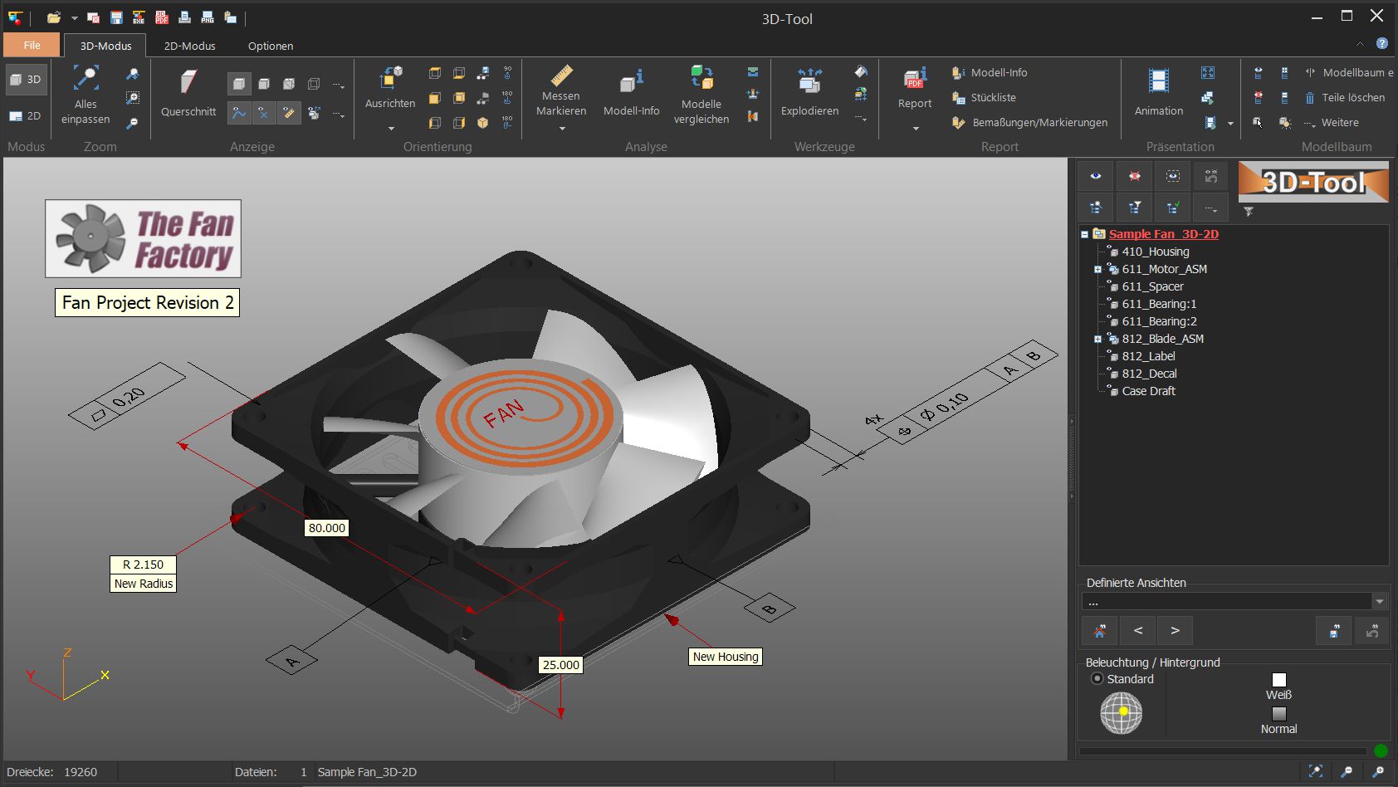Click the Modell-Info tool in the Analyse group
This screenshot has height=787, width=1398.
[x=631, y=91]
